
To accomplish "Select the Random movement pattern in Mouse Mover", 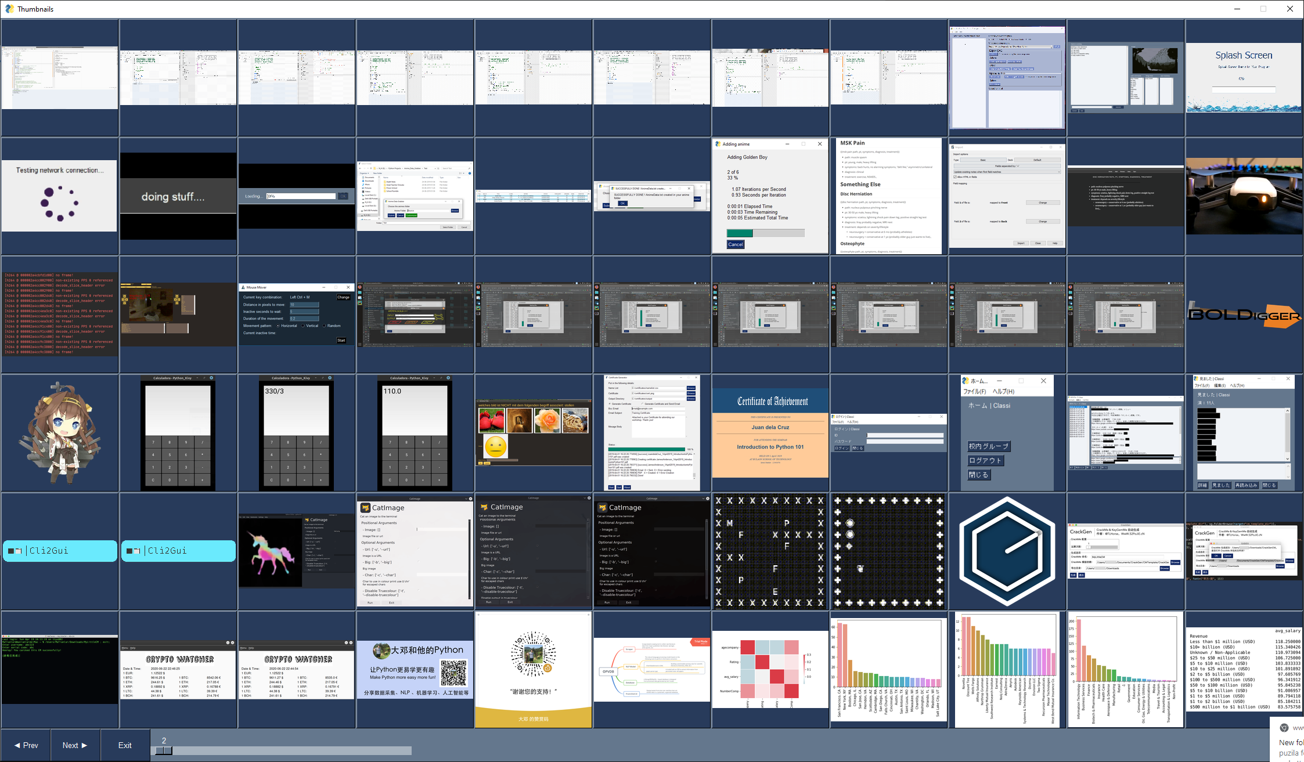I will (x=324, y=326).
